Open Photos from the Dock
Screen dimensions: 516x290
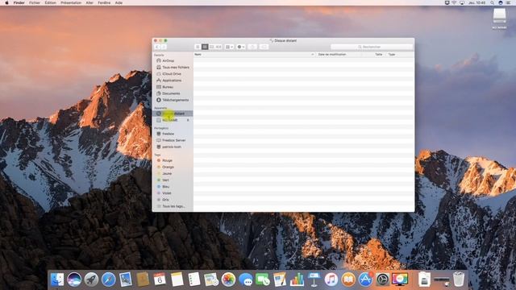pyautogui.click(x=228, y=280)
